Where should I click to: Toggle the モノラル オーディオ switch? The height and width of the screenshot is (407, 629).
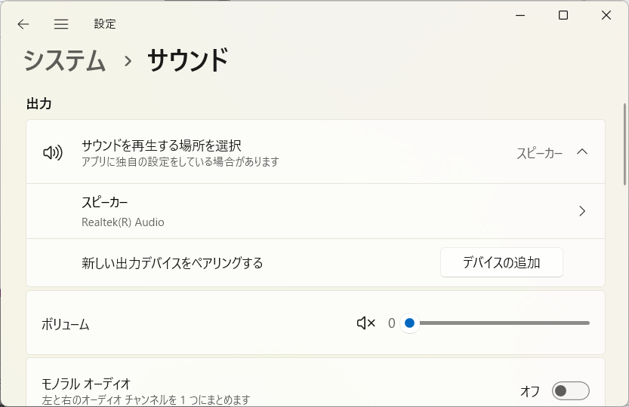point(570,390)
